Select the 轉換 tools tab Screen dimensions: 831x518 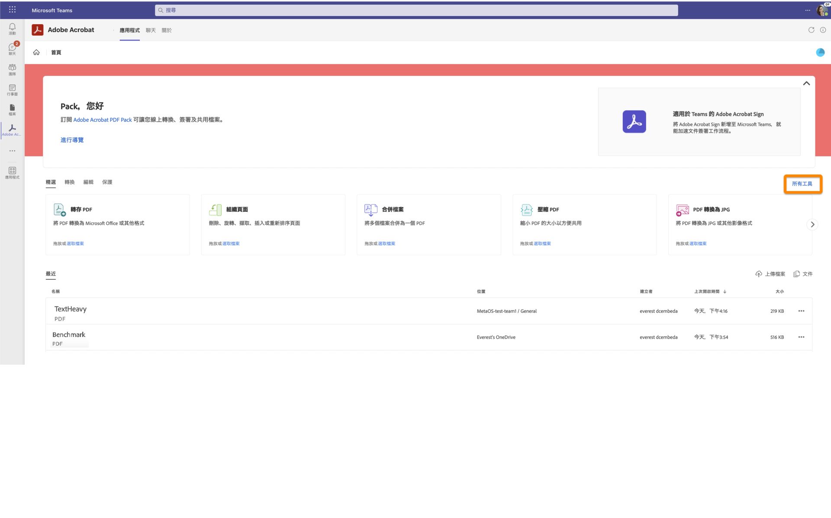(x=70, y=182)
